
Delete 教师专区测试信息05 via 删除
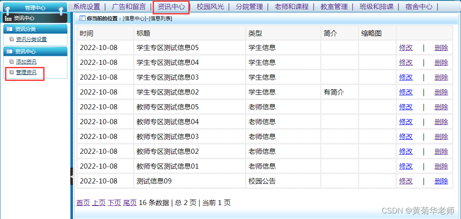tap(441, 107)
